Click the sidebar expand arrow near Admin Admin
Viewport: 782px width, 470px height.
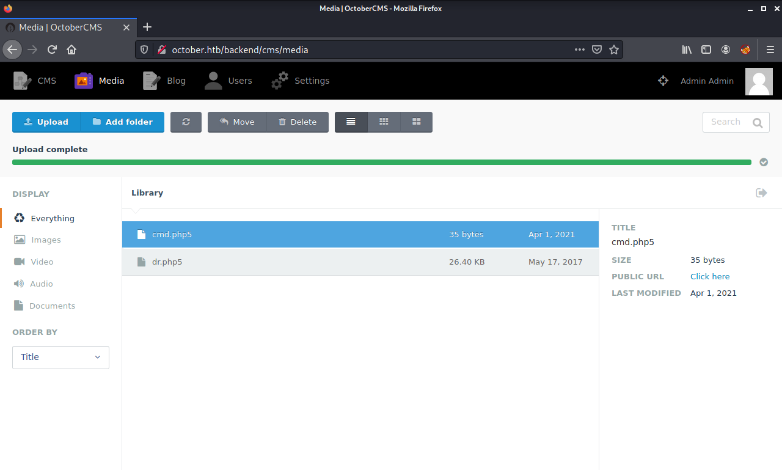[663, 80]
